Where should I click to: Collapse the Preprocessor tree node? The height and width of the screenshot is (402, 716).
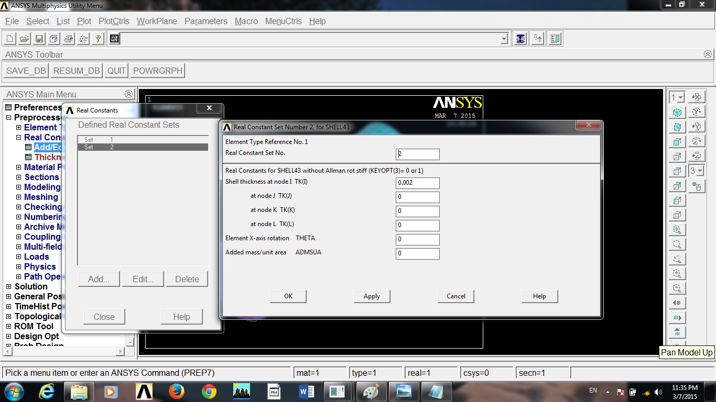tap(8, 118)
